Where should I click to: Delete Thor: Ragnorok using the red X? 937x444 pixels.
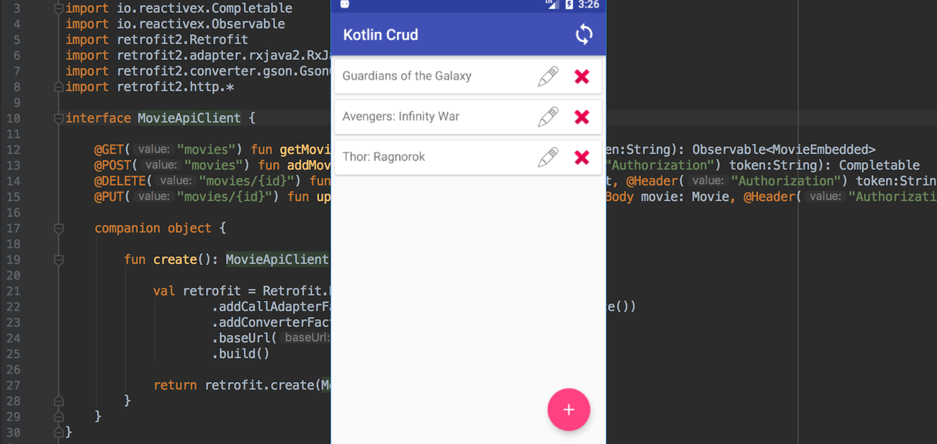pos(582,158)
